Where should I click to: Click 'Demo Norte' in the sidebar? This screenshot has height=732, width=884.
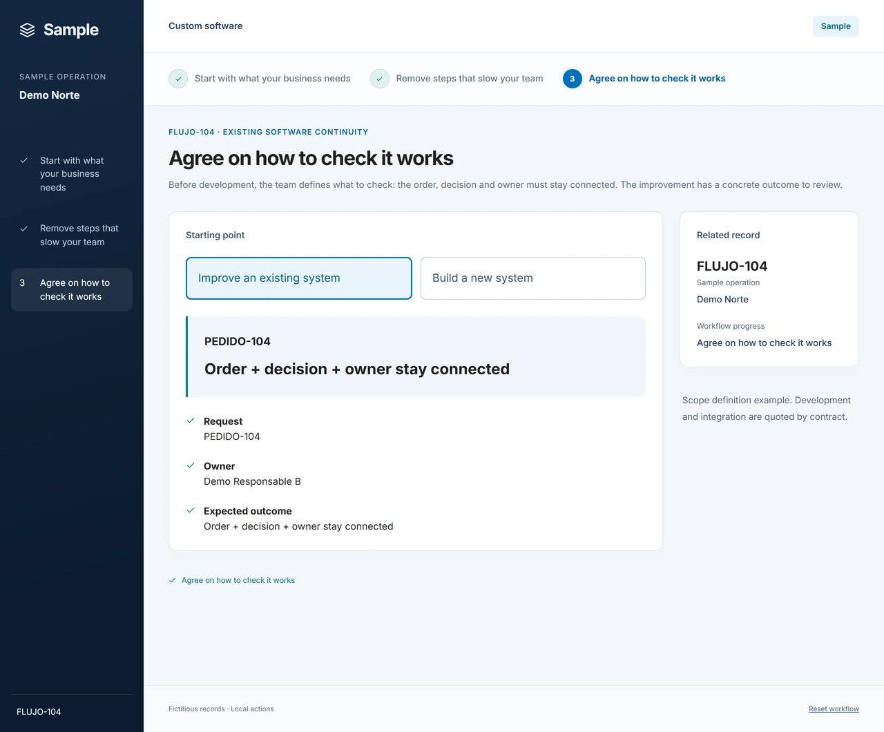pyautogui.click(x=50, y=95)
